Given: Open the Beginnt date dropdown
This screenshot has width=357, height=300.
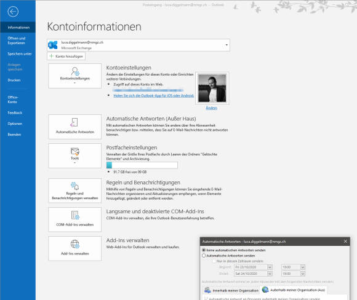Looking at the screenshot, I should click(270, 267).
